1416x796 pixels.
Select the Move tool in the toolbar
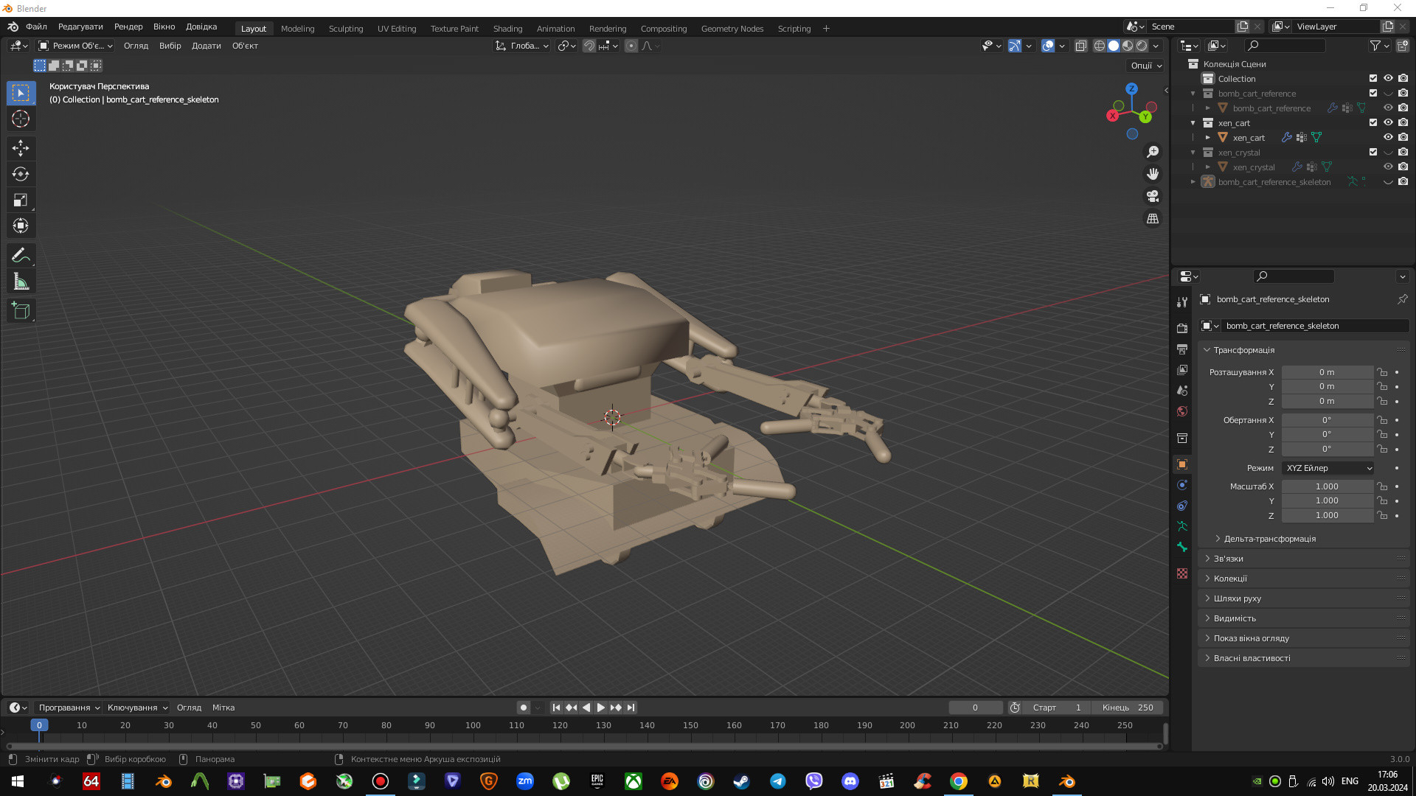click(x=21, y=148)
